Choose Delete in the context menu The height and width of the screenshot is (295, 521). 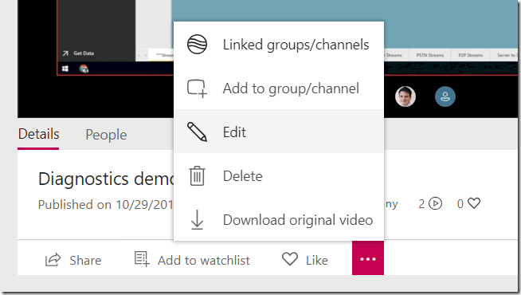pos(279,175)
